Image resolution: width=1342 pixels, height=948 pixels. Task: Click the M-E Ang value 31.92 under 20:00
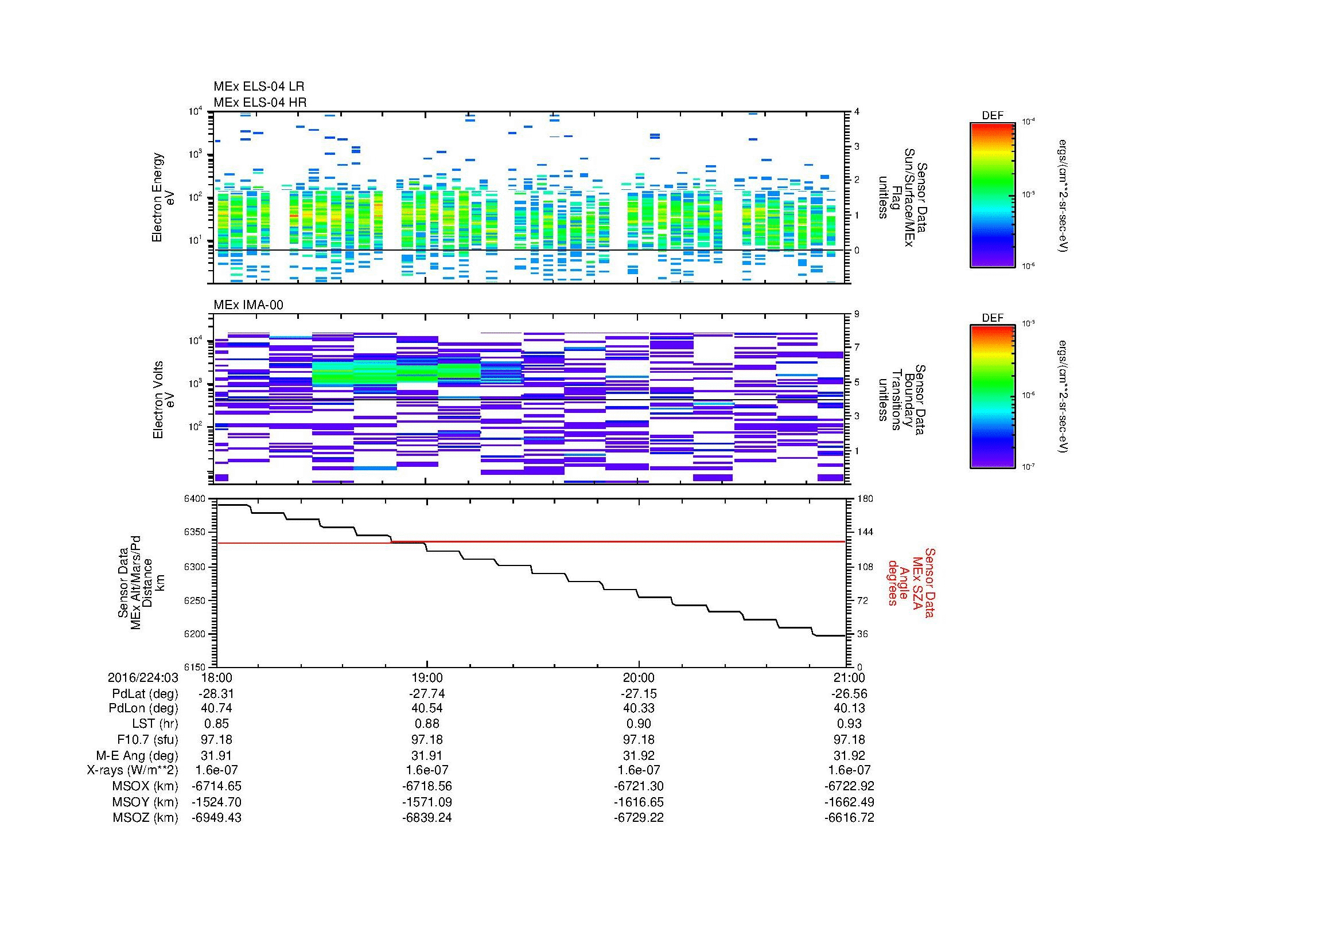pyautogui.click(x=638, y=755)
